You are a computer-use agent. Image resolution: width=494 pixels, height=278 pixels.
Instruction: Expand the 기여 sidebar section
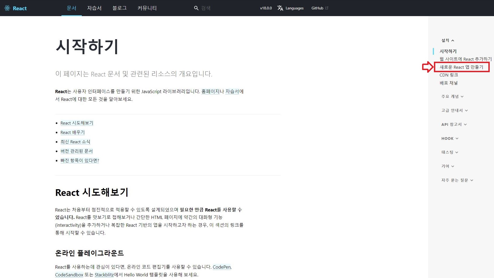pos(448,166)
